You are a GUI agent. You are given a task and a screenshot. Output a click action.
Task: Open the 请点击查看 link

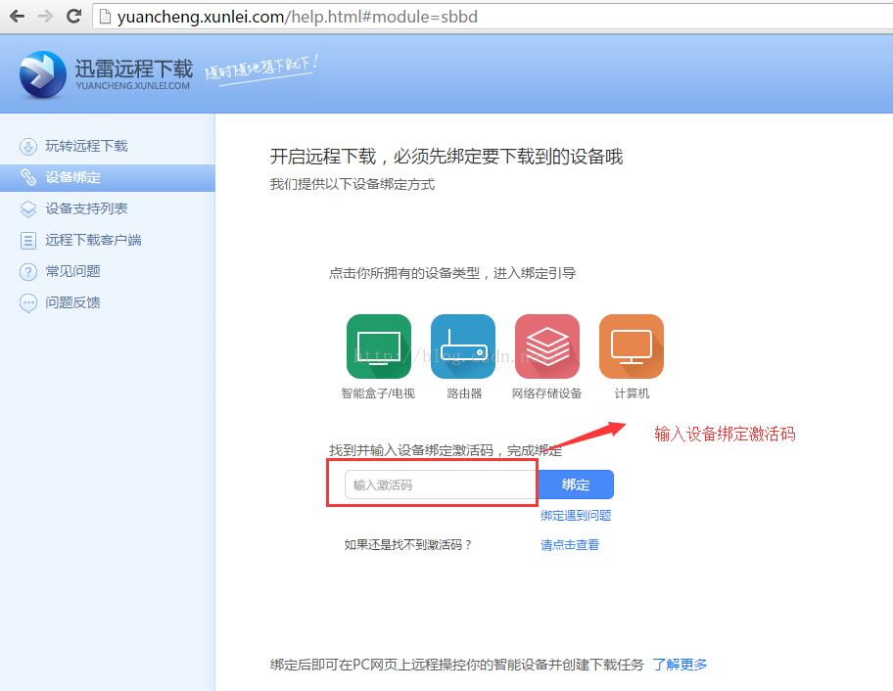570,545
